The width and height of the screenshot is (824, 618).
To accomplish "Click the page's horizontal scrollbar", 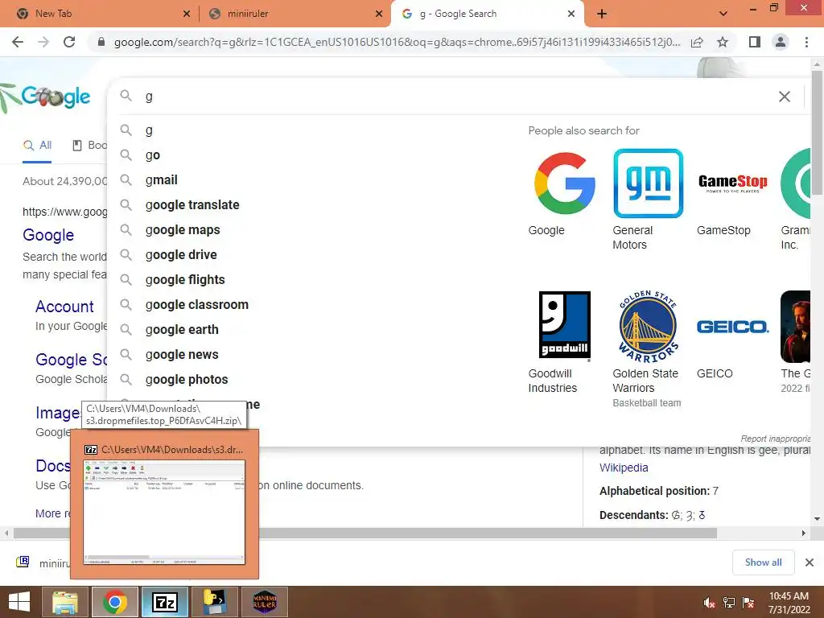I will [365, 533].
